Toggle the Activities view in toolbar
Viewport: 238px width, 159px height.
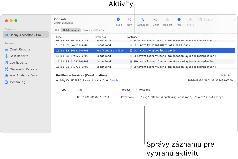point(143,22)
